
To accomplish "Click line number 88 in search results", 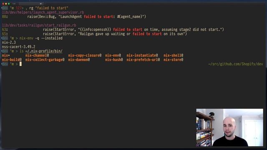I will point(4,17).
